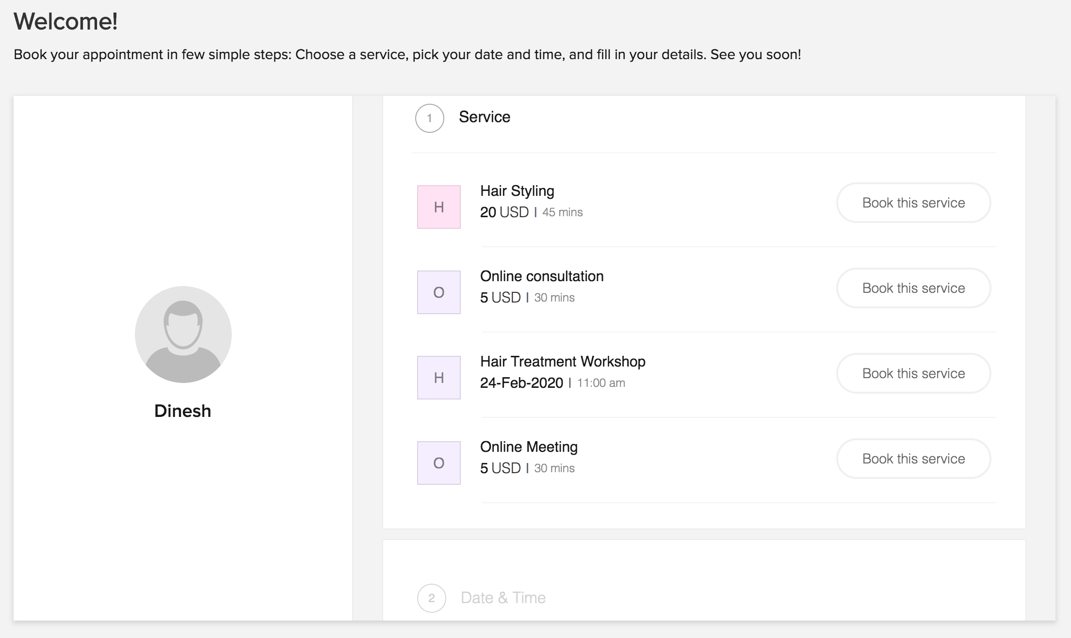This screenshot has width=1071, height=638.
Task: Click Dinesh's profile avatar picture
Action: [x=183, y=335]
